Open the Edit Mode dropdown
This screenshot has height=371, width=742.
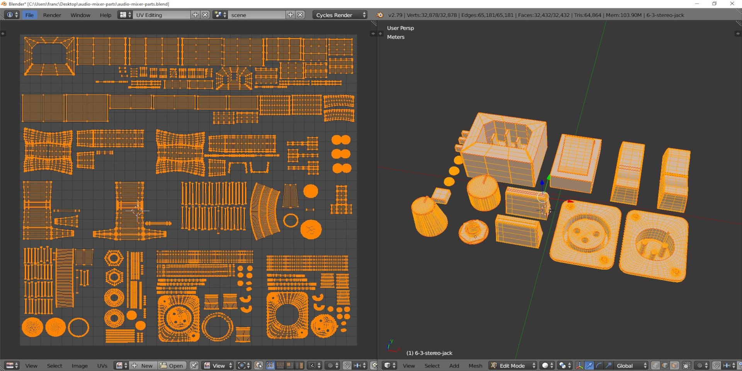coord(513,365)
